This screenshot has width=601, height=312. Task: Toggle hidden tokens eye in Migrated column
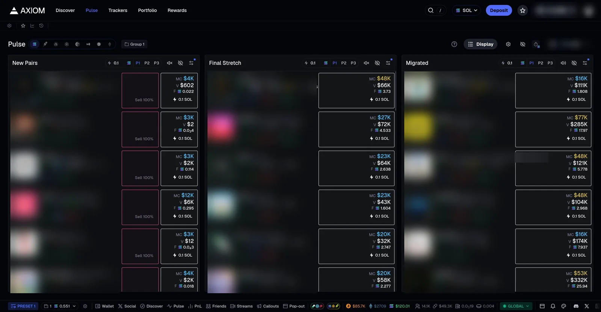coord(574,63)
